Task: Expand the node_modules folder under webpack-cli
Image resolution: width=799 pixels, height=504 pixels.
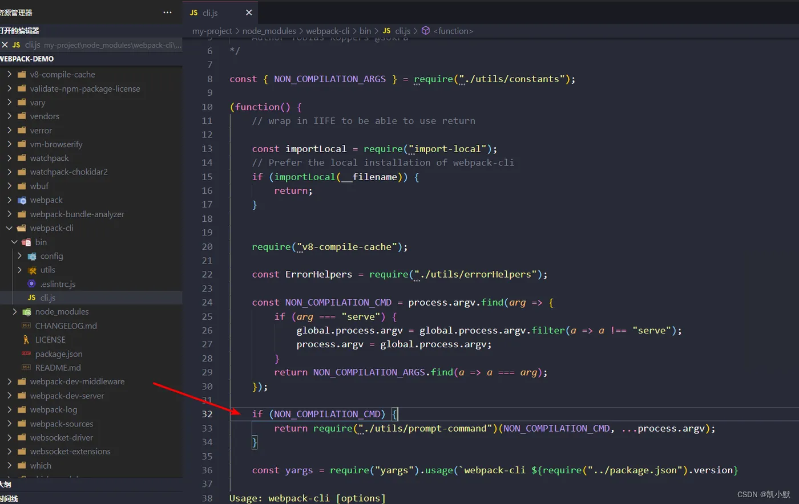Action: coord(15,312)
